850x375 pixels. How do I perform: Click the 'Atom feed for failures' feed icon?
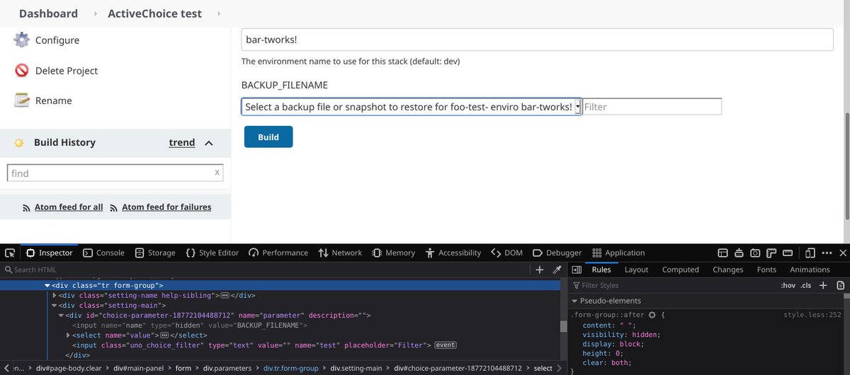(x=115, y=207)
